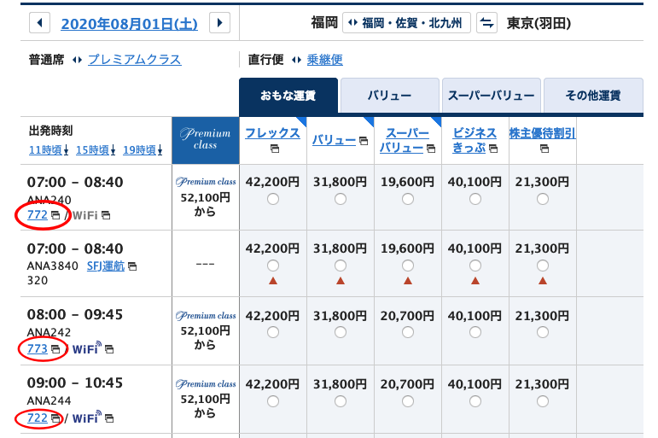This screenshot has height=438, width=658.
Task: Click Premium class 52,100円から for ANA242
Action: [205, 330]
